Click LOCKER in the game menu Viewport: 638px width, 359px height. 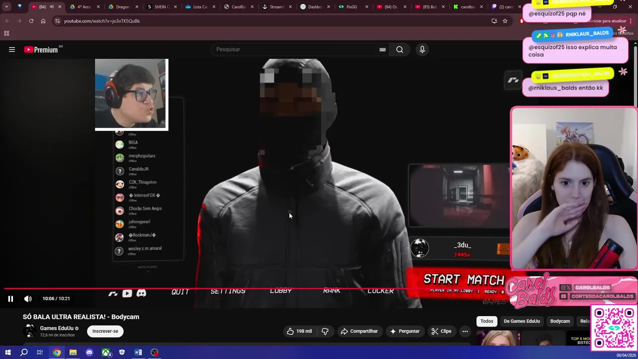pos(381,291)
